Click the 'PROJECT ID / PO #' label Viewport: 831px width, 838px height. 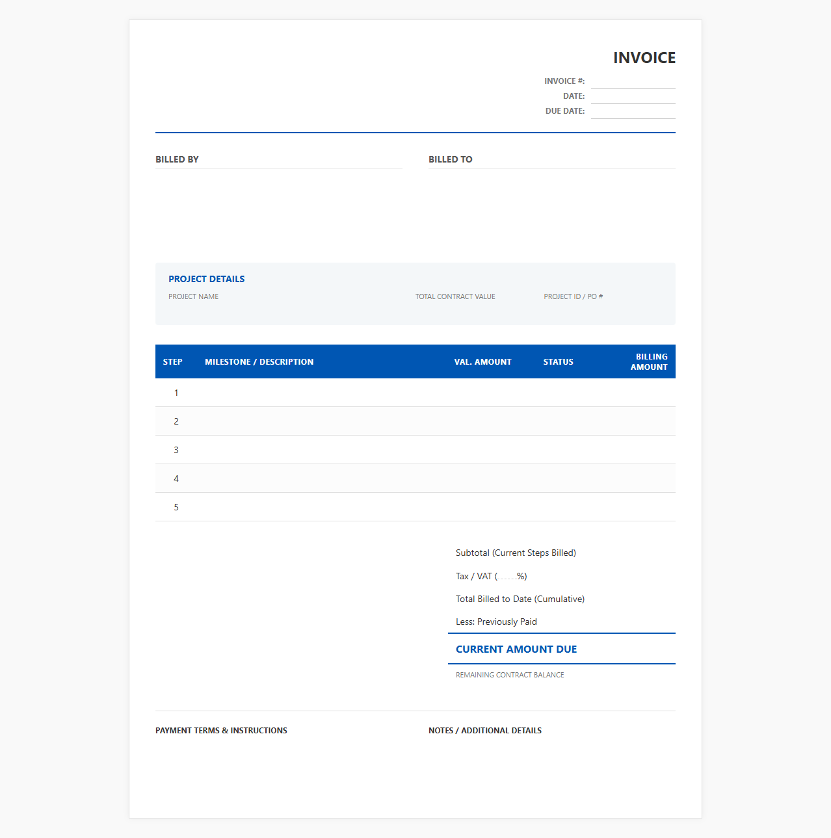(574, 296)
